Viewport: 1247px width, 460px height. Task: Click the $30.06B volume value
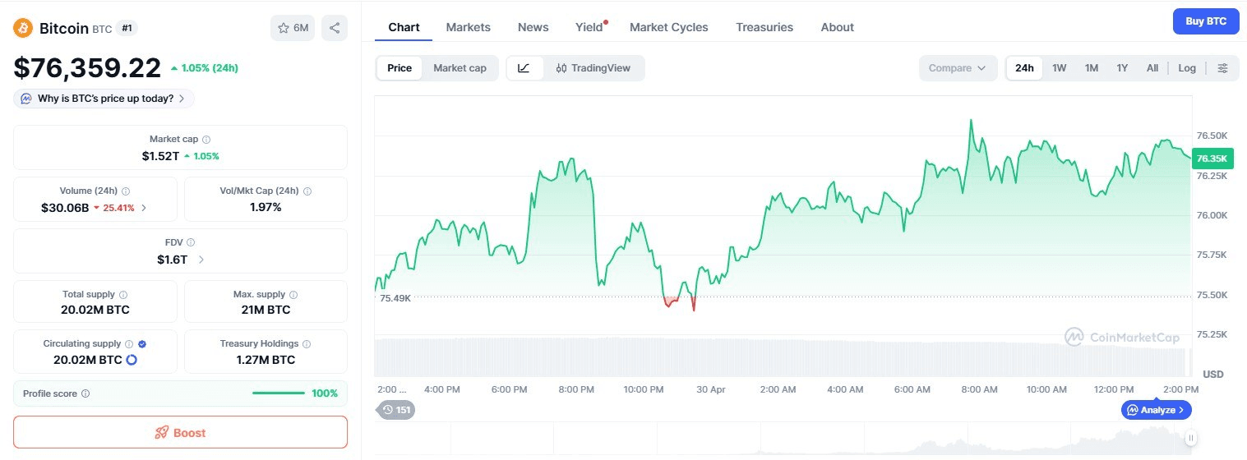(65, 208)
